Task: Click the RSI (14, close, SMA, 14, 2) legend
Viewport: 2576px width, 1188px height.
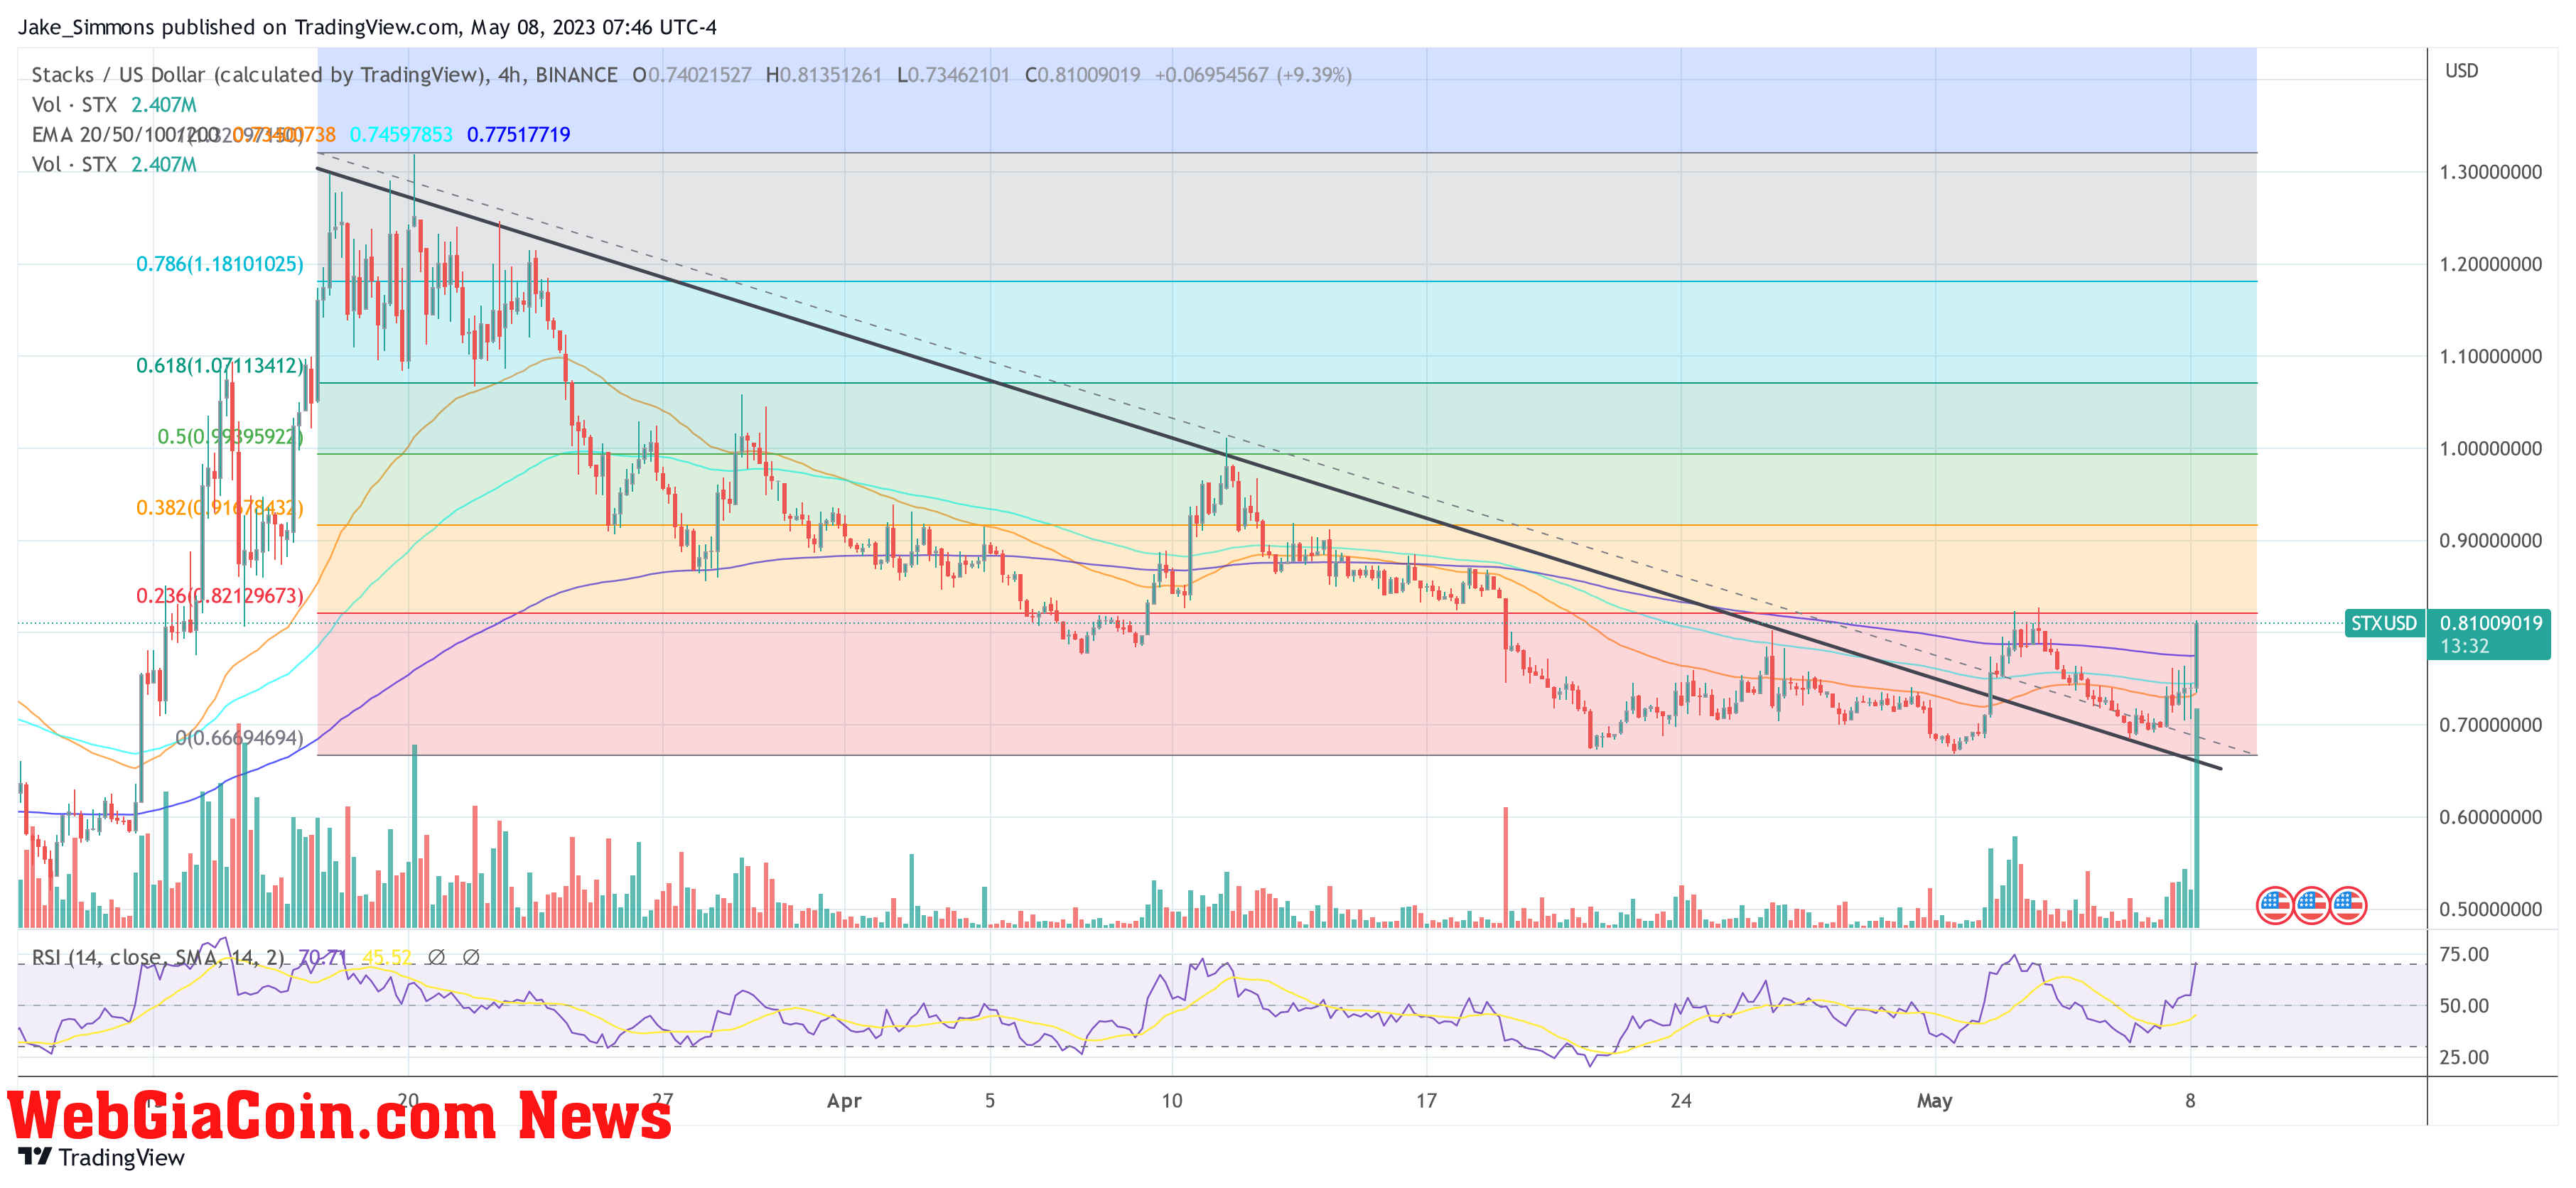Action: point(158,957)
